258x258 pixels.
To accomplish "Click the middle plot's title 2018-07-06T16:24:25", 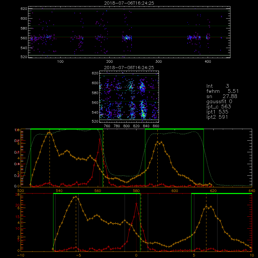I will click(x=129, y=68).
